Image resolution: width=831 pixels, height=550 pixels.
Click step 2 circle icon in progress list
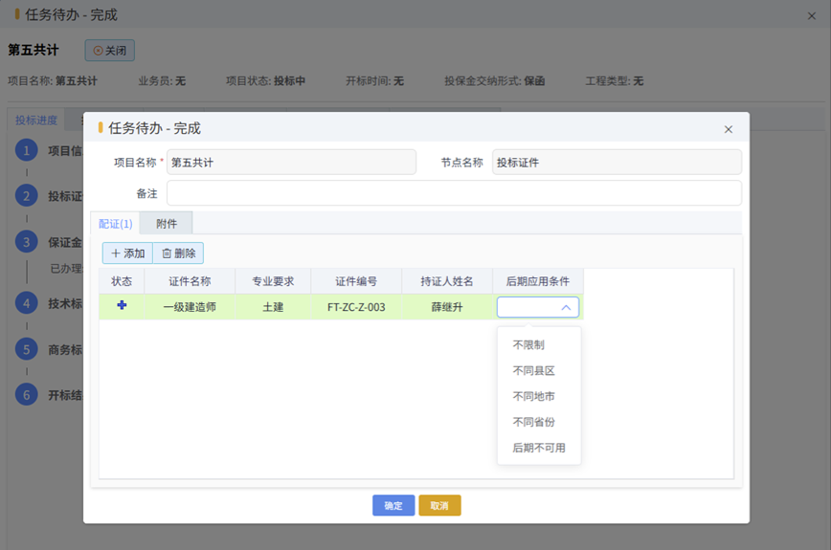click(x=27, y=196)
